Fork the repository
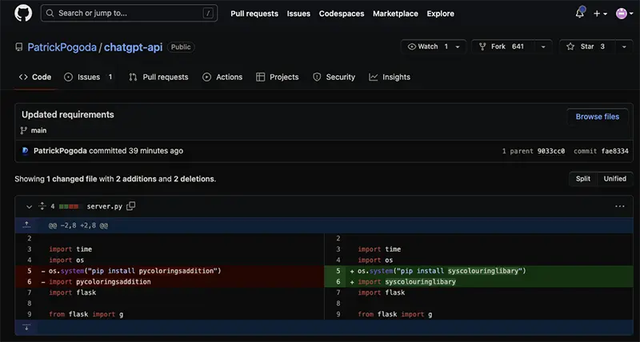The image size is (640, 342). (503, 46)
